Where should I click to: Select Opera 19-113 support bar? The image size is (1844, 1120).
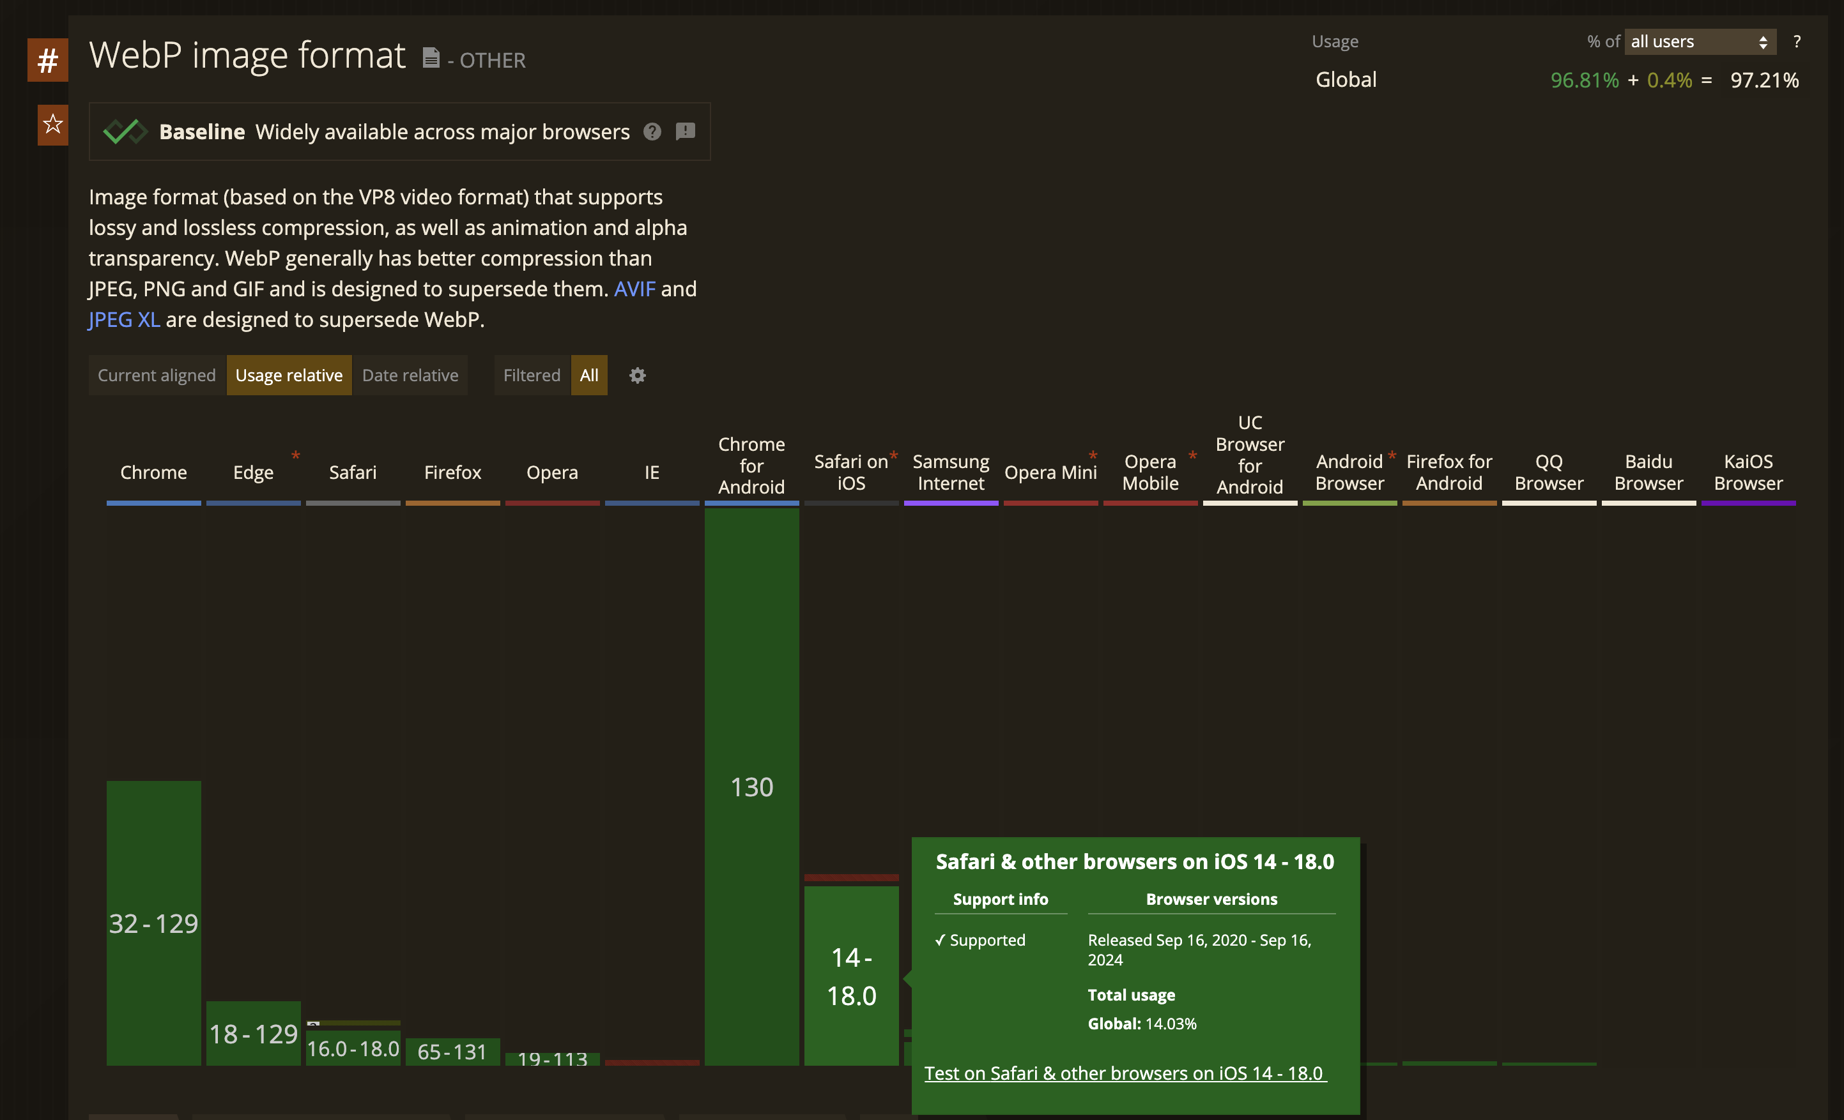[552, 1059]
